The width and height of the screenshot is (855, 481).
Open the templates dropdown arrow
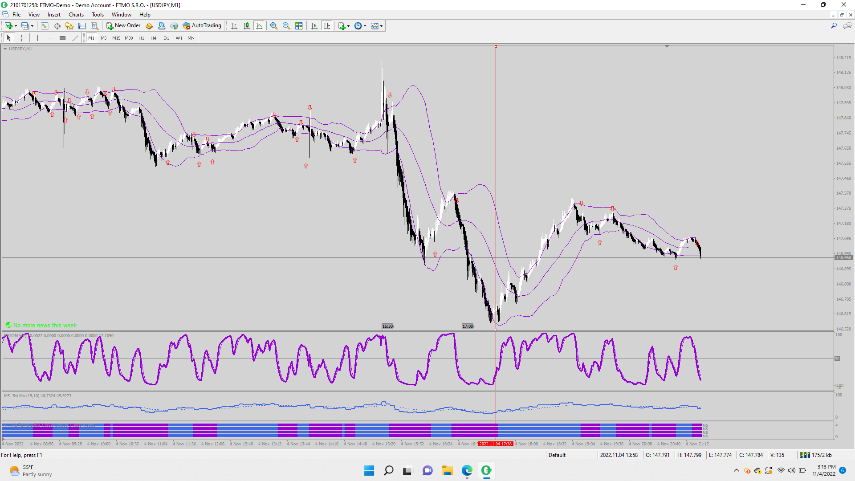click(x=382, y=26)
